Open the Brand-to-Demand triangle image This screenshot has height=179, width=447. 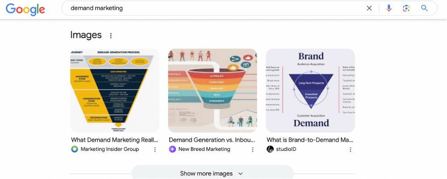310,90
